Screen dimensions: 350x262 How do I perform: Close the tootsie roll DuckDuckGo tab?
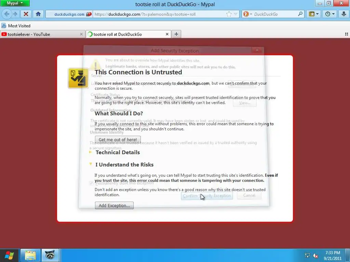167,34
